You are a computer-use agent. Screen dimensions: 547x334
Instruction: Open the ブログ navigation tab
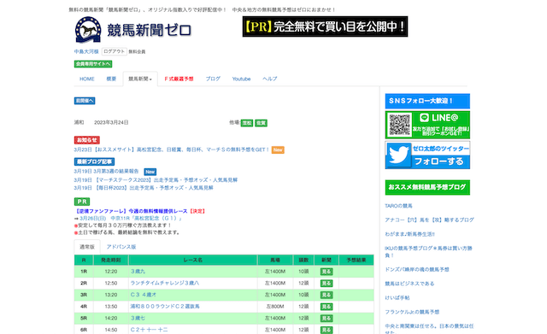[x=213, y=79]
